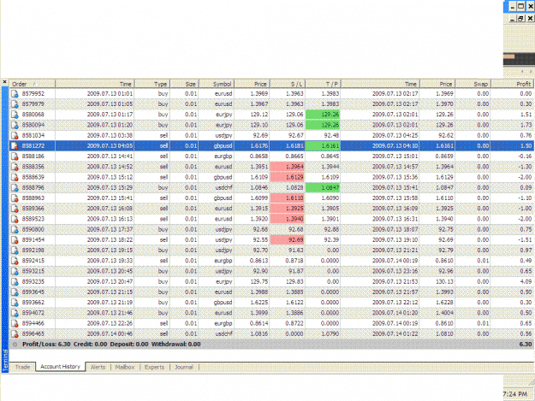Screen dimensions: 535x401
Task: Click the order icon for 8591454
Action: (15, 240)
